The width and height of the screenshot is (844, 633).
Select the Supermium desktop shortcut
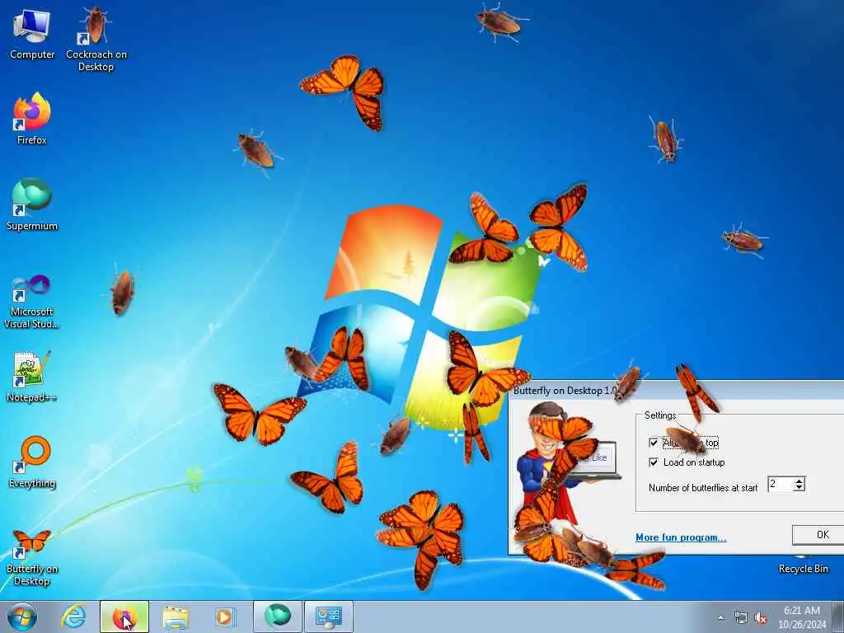[32, 204]
